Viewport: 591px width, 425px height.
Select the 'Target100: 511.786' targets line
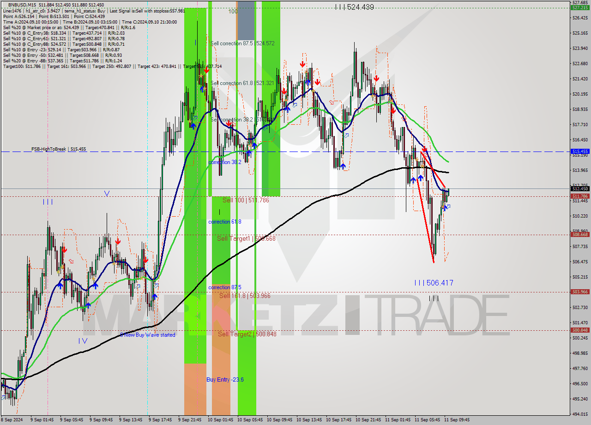pyautogui.click(x=112, y=66)
